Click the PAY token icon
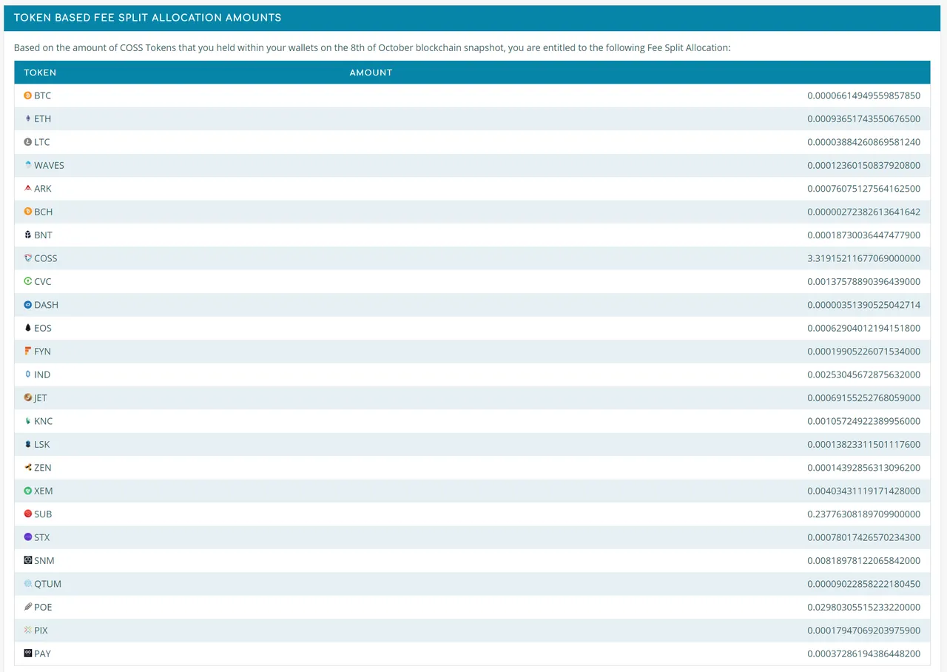The image size is (947, 672). tap(28, 653)
